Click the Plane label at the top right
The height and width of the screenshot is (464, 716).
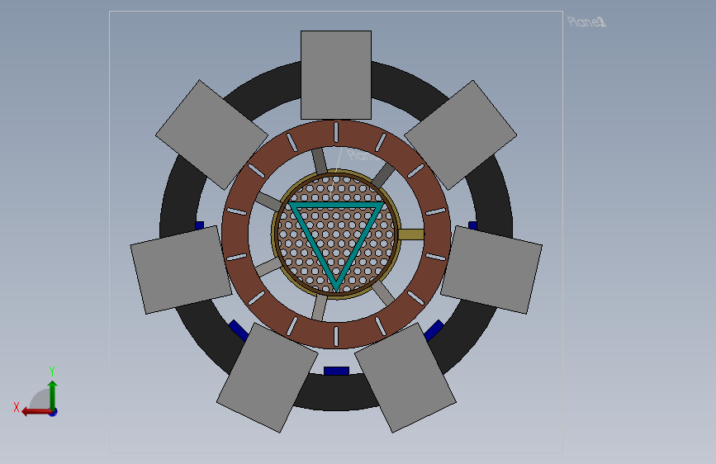pyautogui.click(x=586, y=22)
